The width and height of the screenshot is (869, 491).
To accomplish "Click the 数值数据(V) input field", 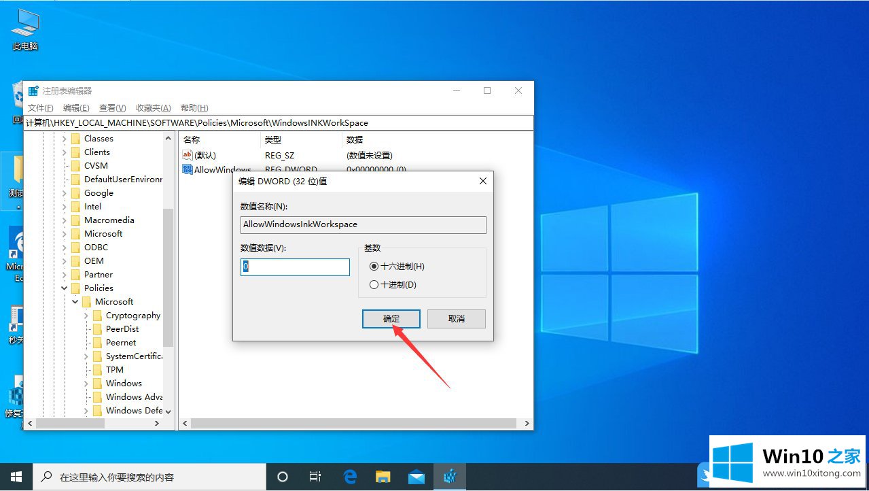I will 295,267.
